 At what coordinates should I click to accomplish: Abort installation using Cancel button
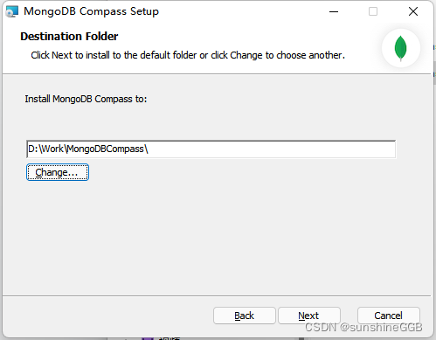(389, 316)
